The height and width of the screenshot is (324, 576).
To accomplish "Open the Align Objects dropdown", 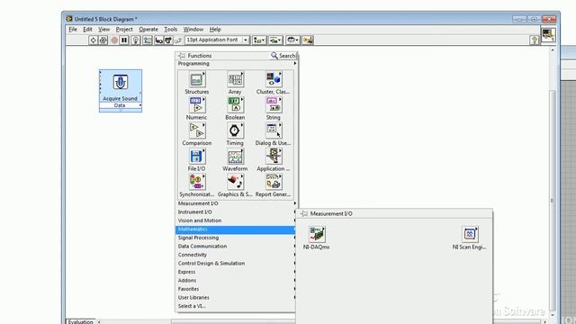I will tap(259, 40).
